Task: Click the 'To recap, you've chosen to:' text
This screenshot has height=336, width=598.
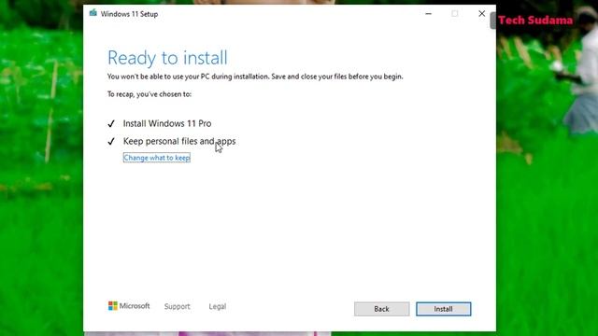Action: 149,94
